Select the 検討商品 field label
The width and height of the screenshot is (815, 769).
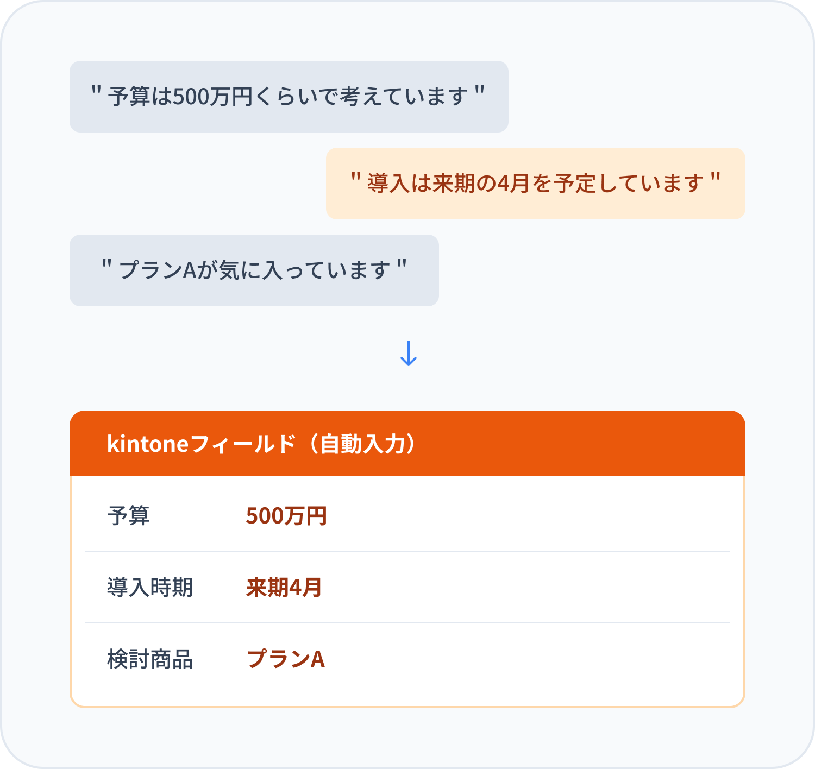coord(150,659)
